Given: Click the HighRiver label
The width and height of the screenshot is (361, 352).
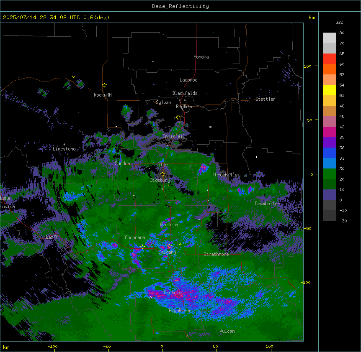Looking at the screenshot, I should (180, 311).
